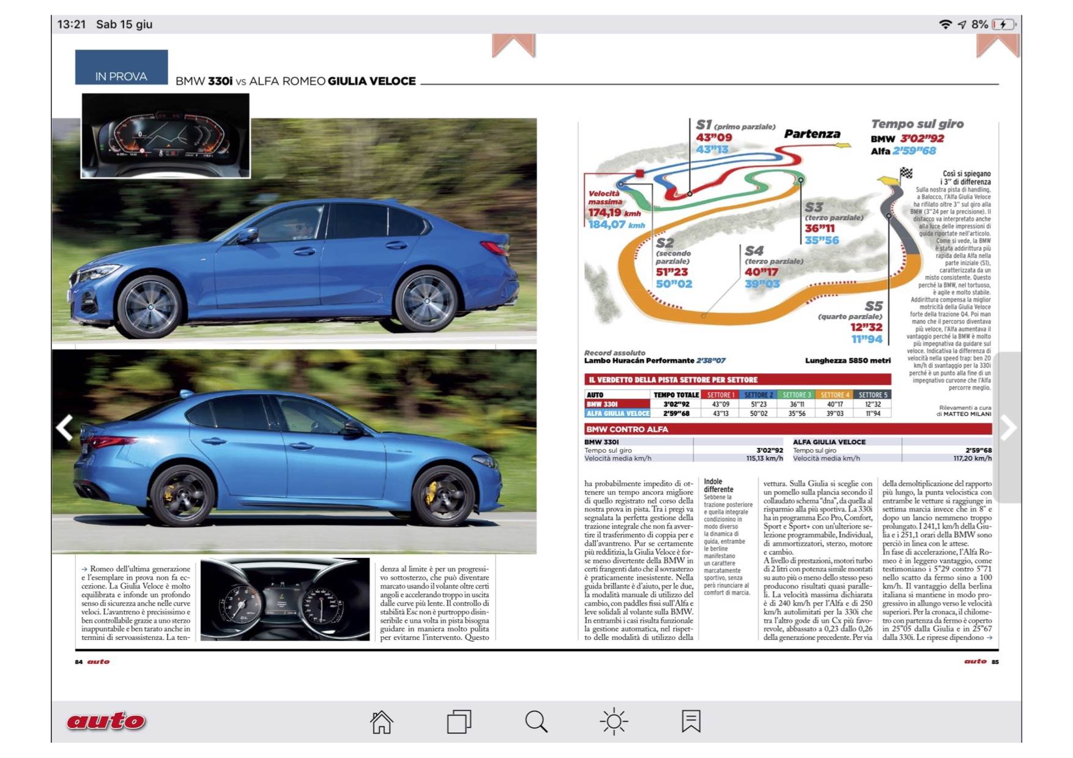The width and height of the screenshot is (1073, 758).
Task: Tap the magnifying glass search icon
Action: 536,722
